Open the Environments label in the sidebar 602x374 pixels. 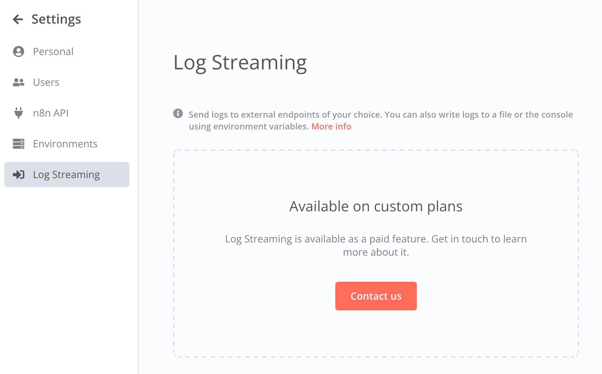click(x=65, y=144)
